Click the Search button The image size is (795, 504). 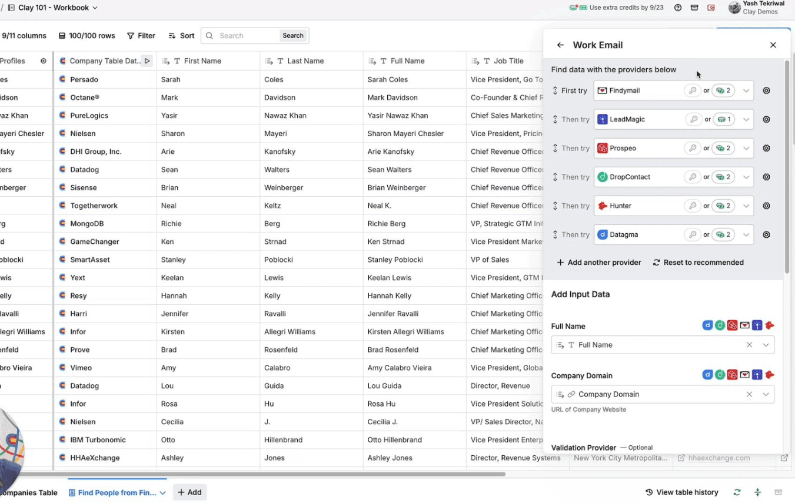[293, 36]
